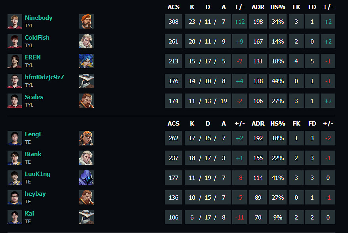Click FengF's Raze agent icon
Screen dimensions: 348x233
(86, 138)
